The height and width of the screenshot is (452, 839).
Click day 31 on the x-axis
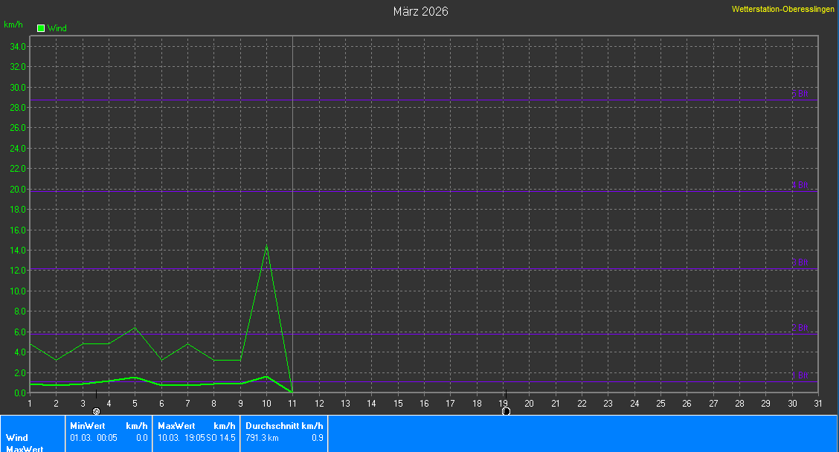(818, 403)
